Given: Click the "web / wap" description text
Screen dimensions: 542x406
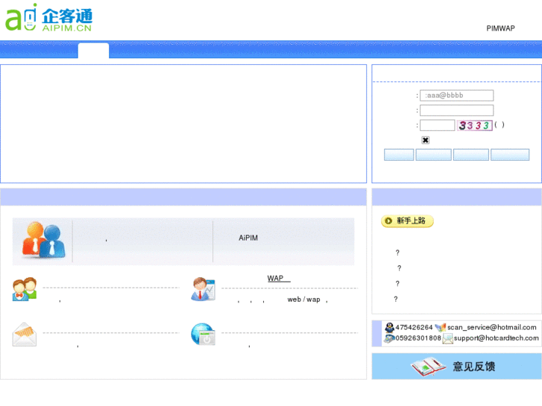Looking at the screenshot, I should coord(304,299).
